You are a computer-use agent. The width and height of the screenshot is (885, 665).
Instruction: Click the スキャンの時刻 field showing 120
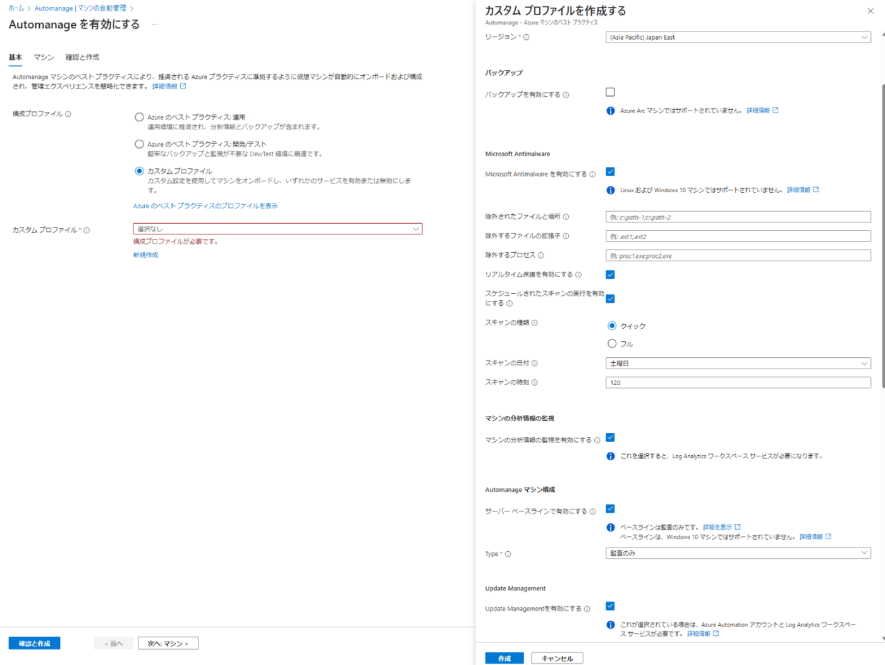pyautogui.click(x=738, y=382)
